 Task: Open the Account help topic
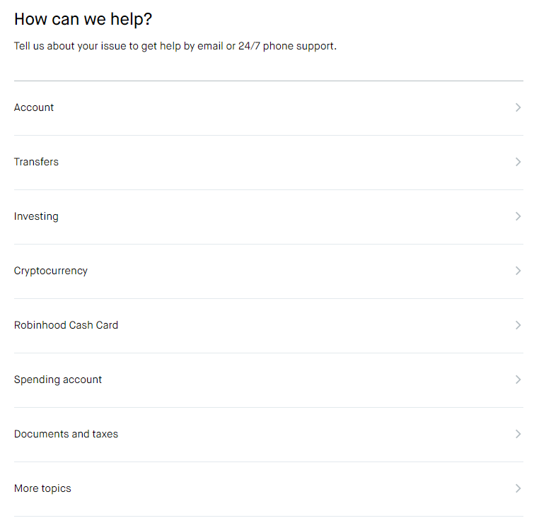[x=34, y=107]
